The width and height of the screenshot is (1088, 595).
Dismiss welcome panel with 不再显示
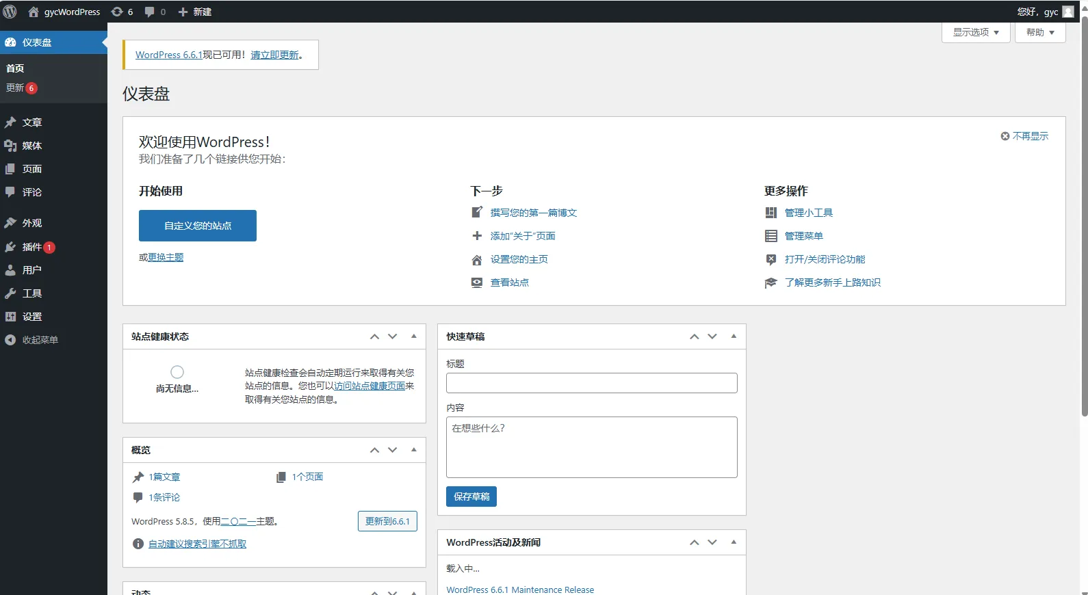click(1024, 136)
